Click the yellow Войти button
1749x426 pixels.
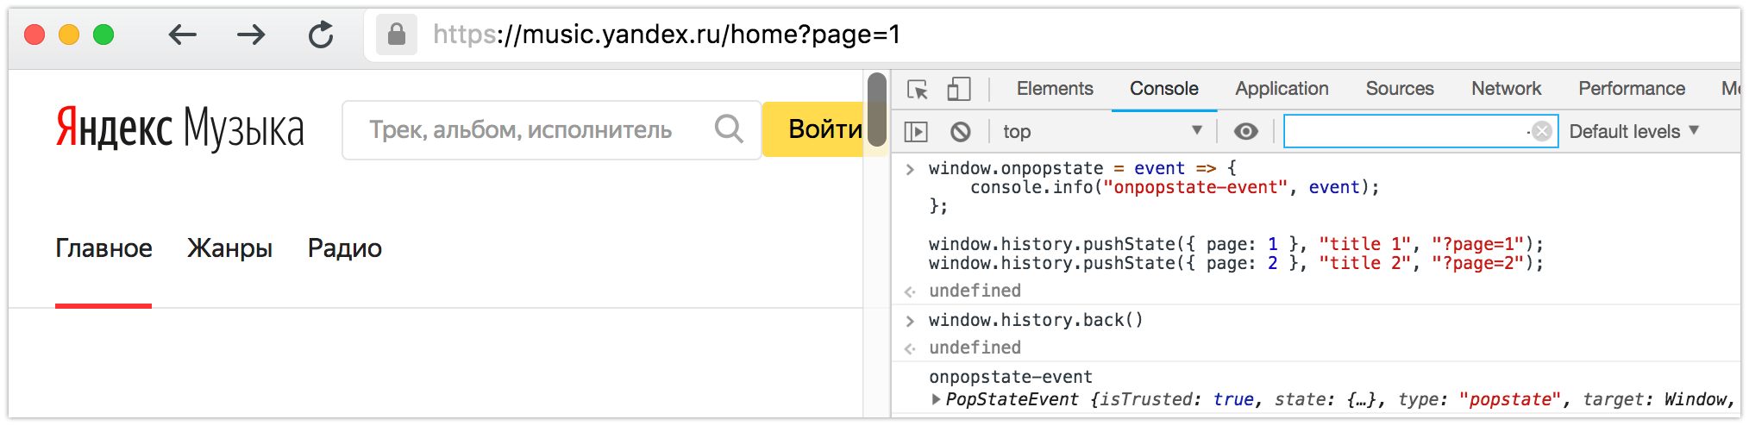point(824,129)
